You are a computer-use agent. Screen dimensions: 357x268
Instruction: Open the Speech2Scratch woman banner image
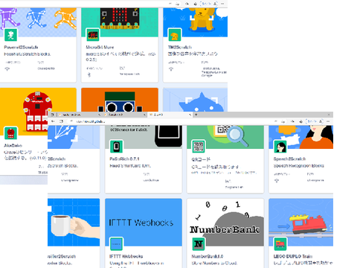coord(301,137)
